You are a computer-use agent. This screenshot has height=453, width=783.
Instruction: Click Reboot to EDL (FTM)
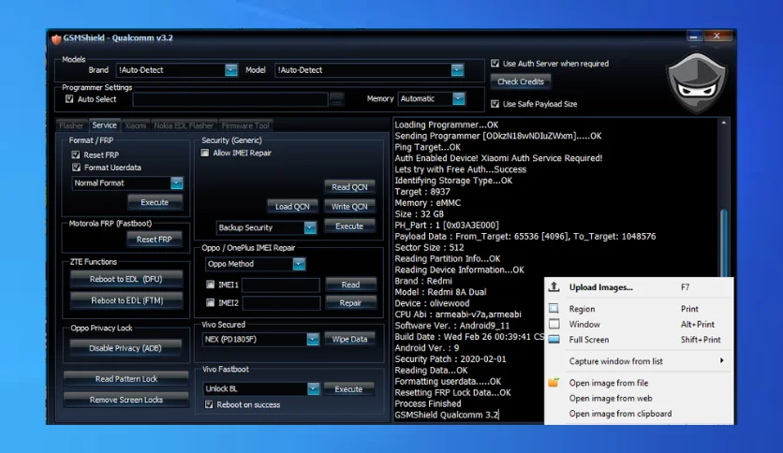pos(126,300)
